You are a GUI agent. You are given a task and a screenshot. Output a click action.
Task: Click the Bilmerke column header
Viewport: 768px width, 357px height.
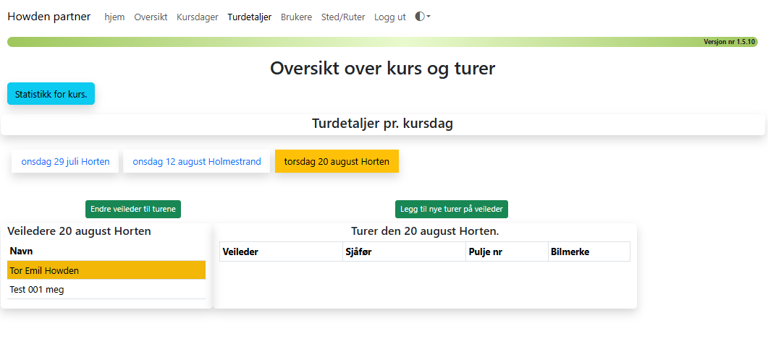(x=589, y=252)
